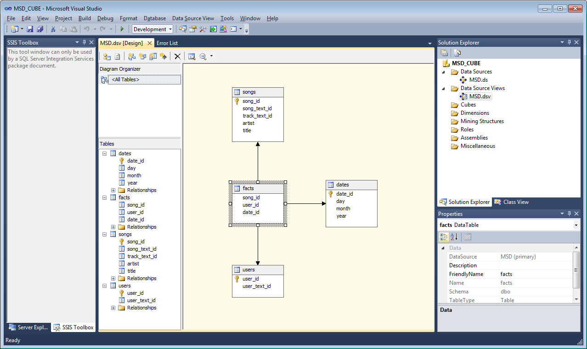Expand Relationships under the facts table
Viewport: 587px width, 349px height.
click(113, 227)
